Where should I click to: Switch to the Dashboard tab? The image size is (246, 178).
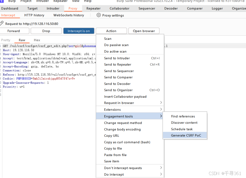[10, 8]
